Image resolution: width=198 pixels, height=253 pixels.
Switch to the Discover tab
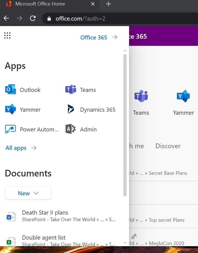(168, 146)
